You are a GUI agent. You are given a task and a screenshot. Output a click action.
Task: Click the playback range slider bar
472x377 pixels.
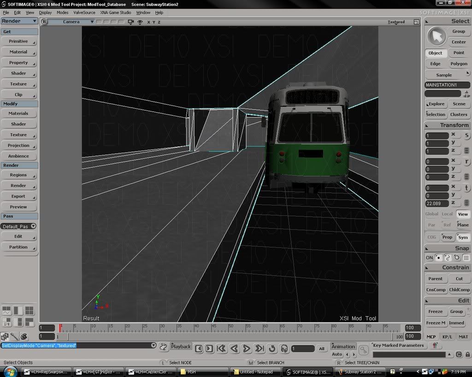click(230, 336)
